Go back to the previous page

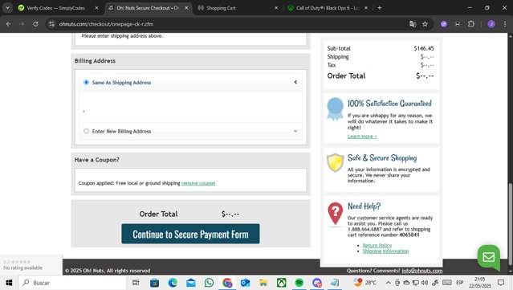(x=9, y=24)
